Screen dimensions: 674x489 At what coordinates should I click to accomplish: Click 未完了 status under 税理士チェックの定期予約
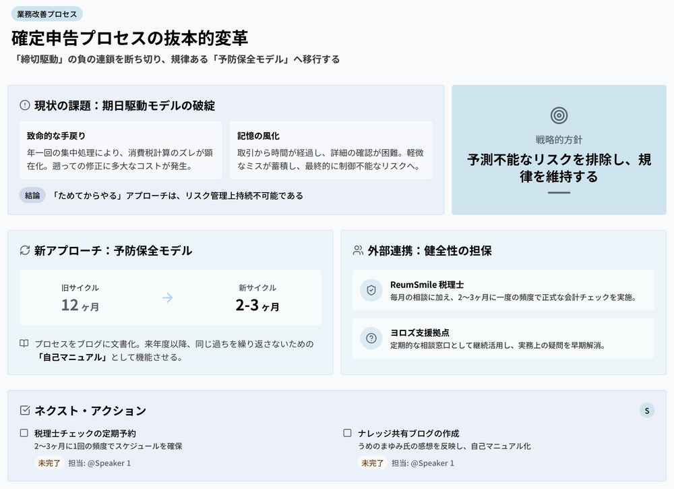pos(49,463)
